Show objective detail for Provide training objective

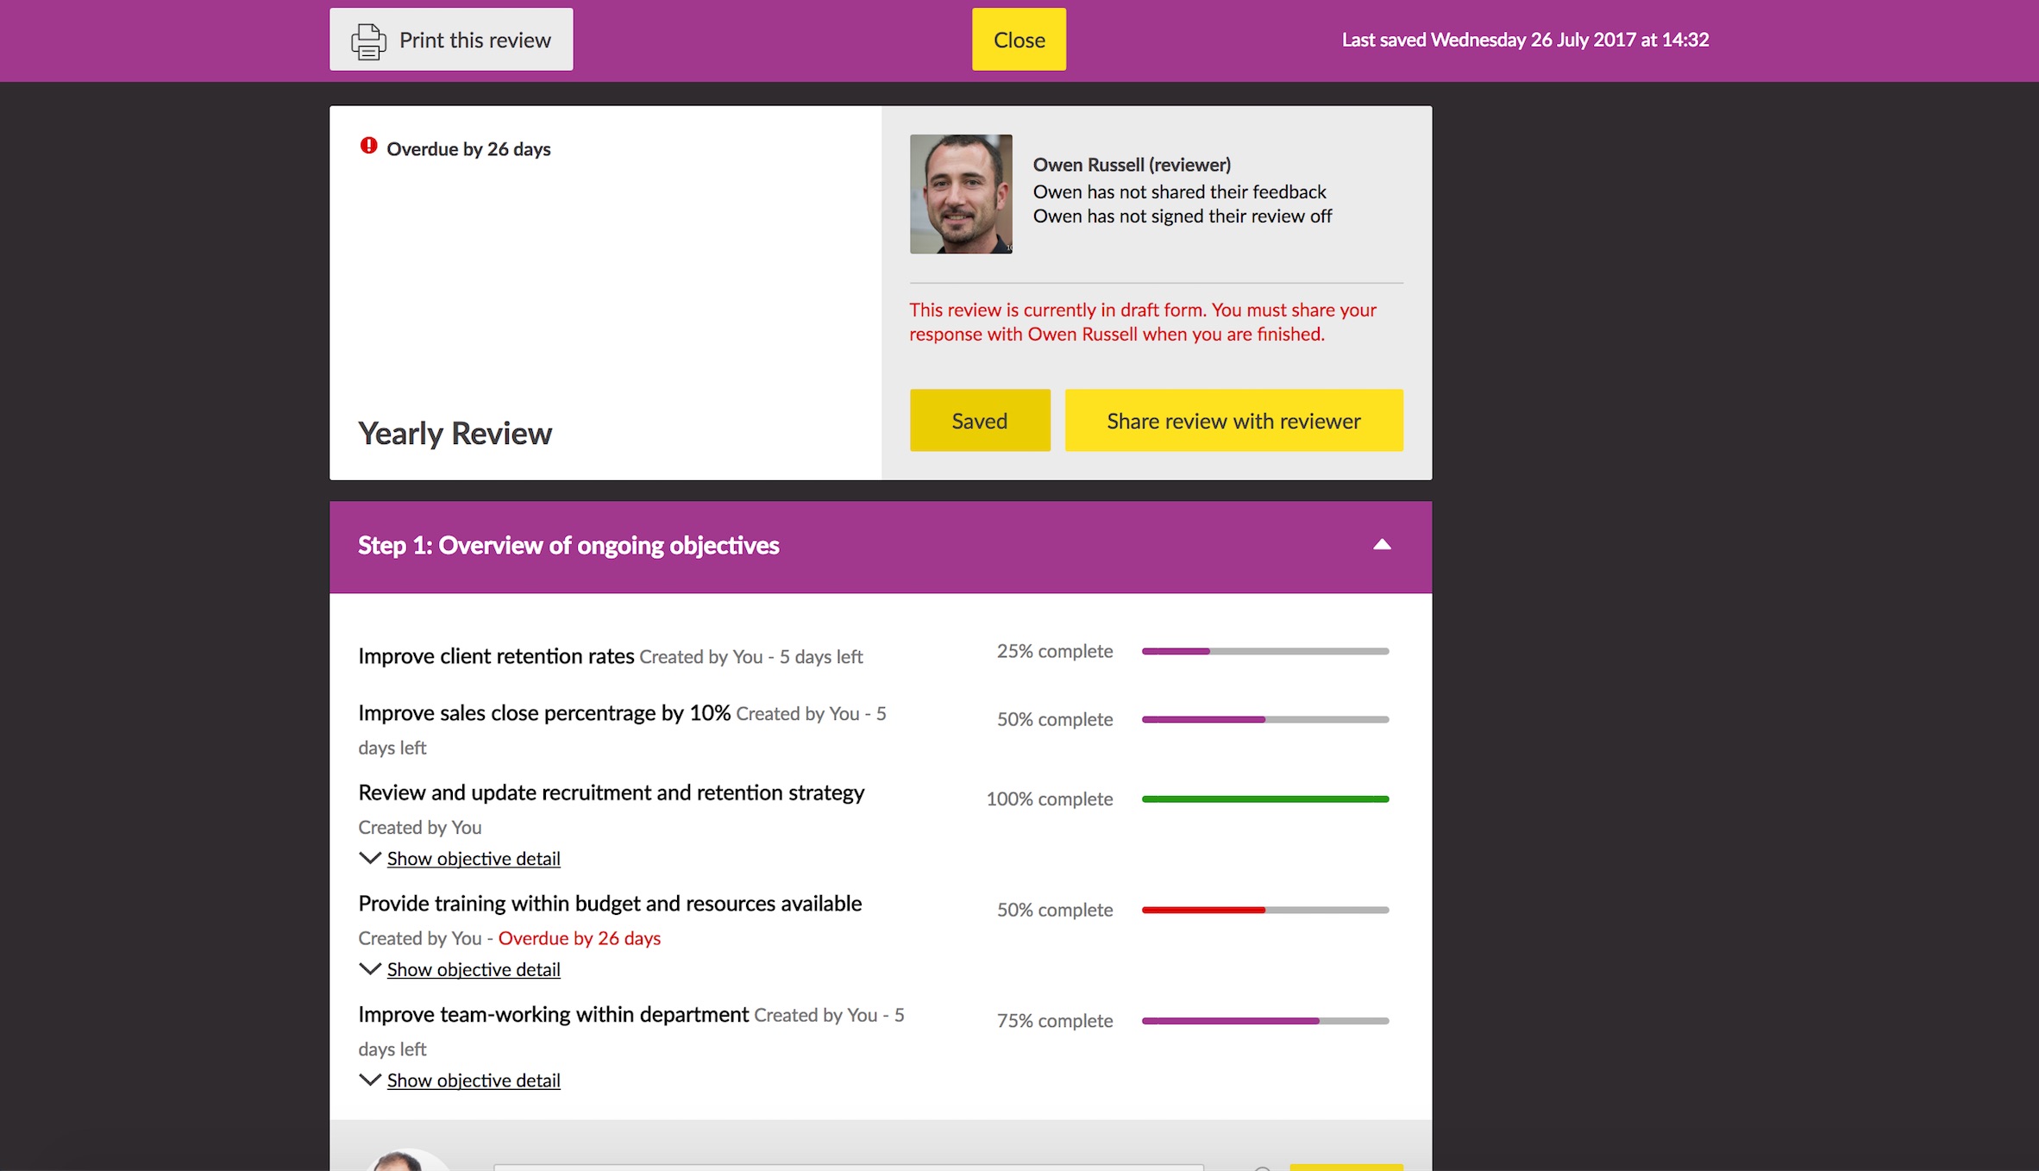tap(474, 969)
